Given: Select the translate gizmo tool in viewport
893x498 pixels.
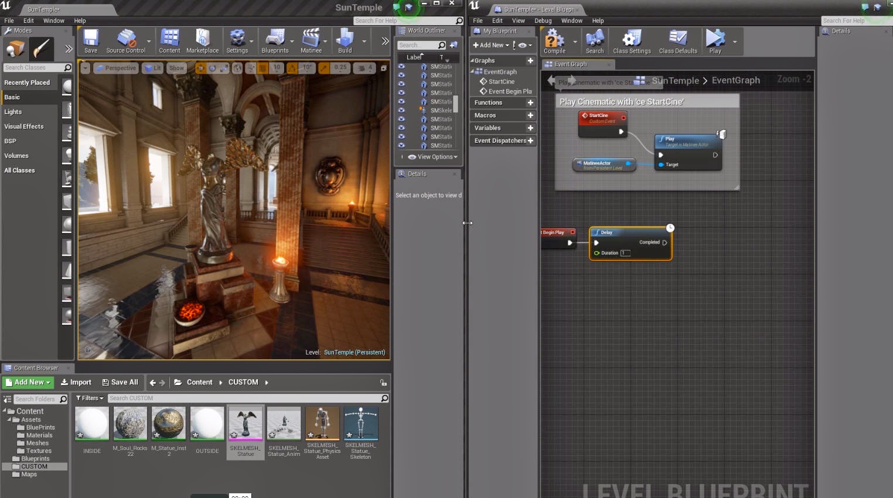Looking at the screenshot, I should [x=200, y=68].
